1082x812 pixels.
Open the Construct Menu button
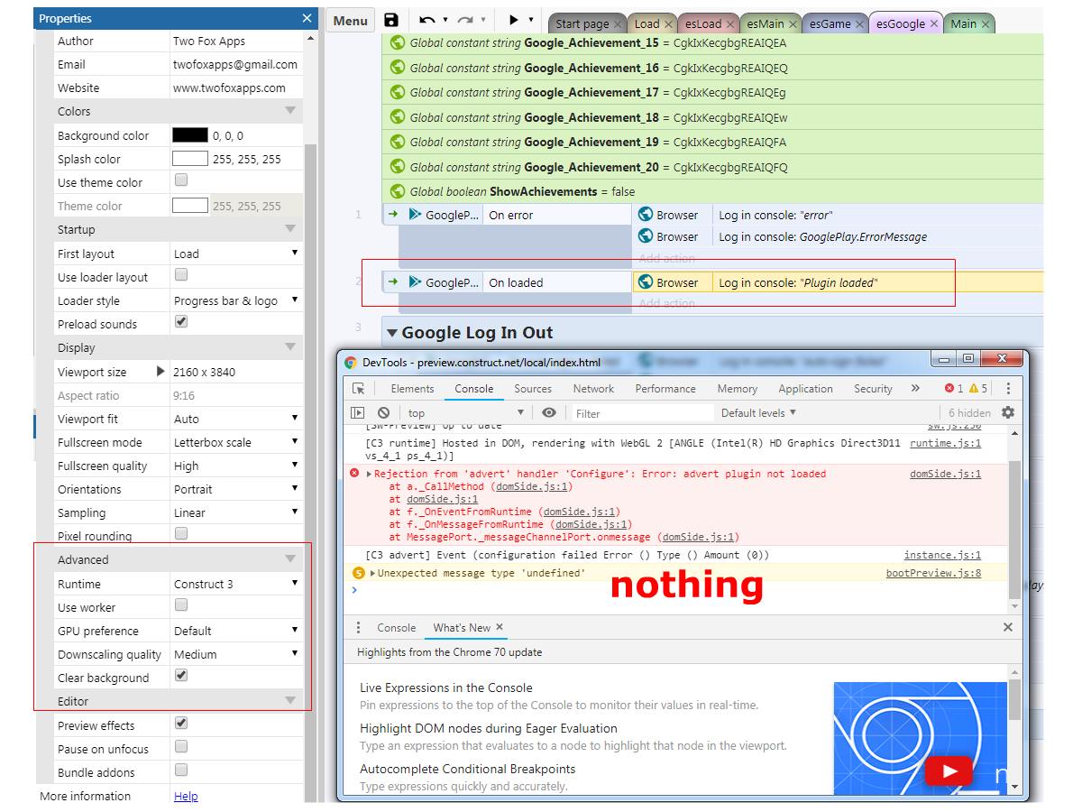(x=351, y=21)
